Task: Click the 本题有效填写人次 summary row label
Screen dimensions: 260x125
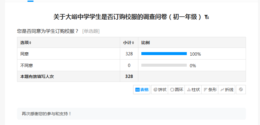Action: pos(37,76)
